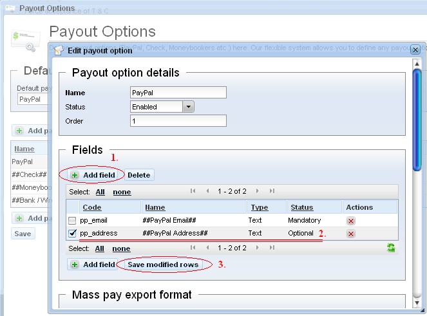Click the pp_email code cell
The image size is (427, 316).
click(93, 220)
